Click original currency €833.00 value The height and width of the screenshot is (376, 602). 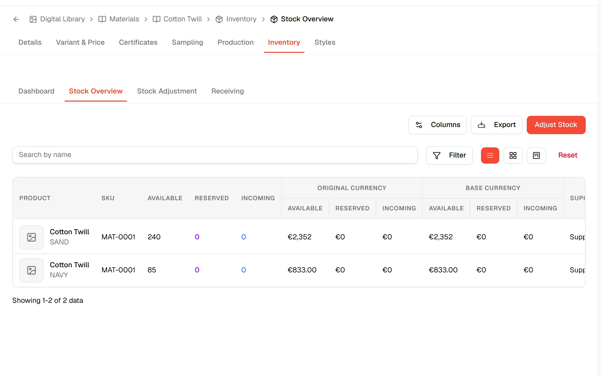(302, 270)
